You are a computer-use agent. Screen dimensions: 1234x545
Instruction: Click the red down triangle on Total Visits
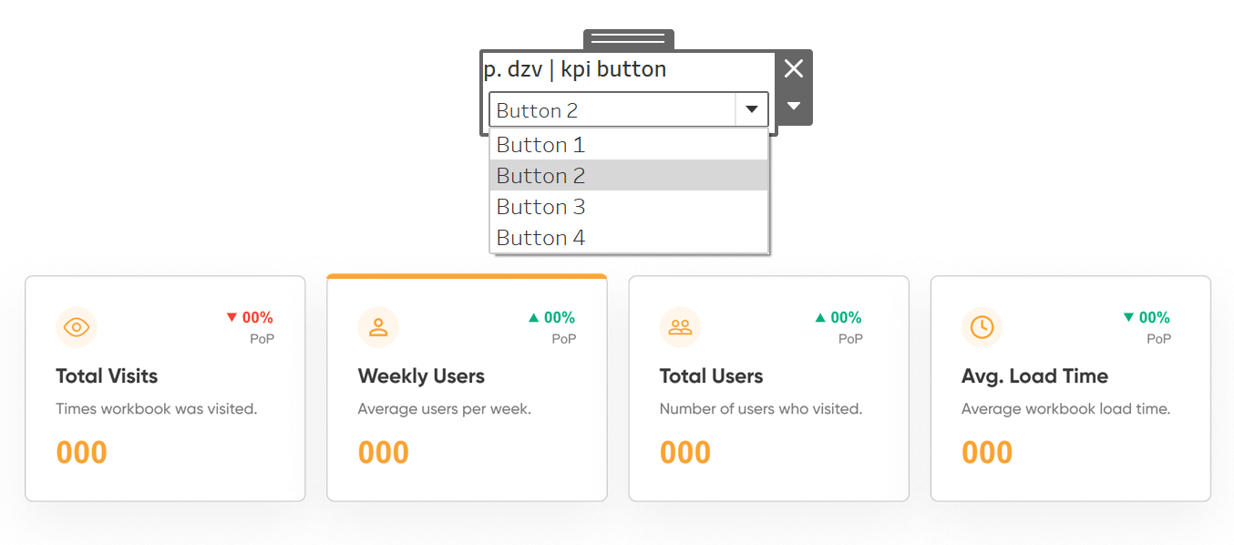click(x=231, y=317)
